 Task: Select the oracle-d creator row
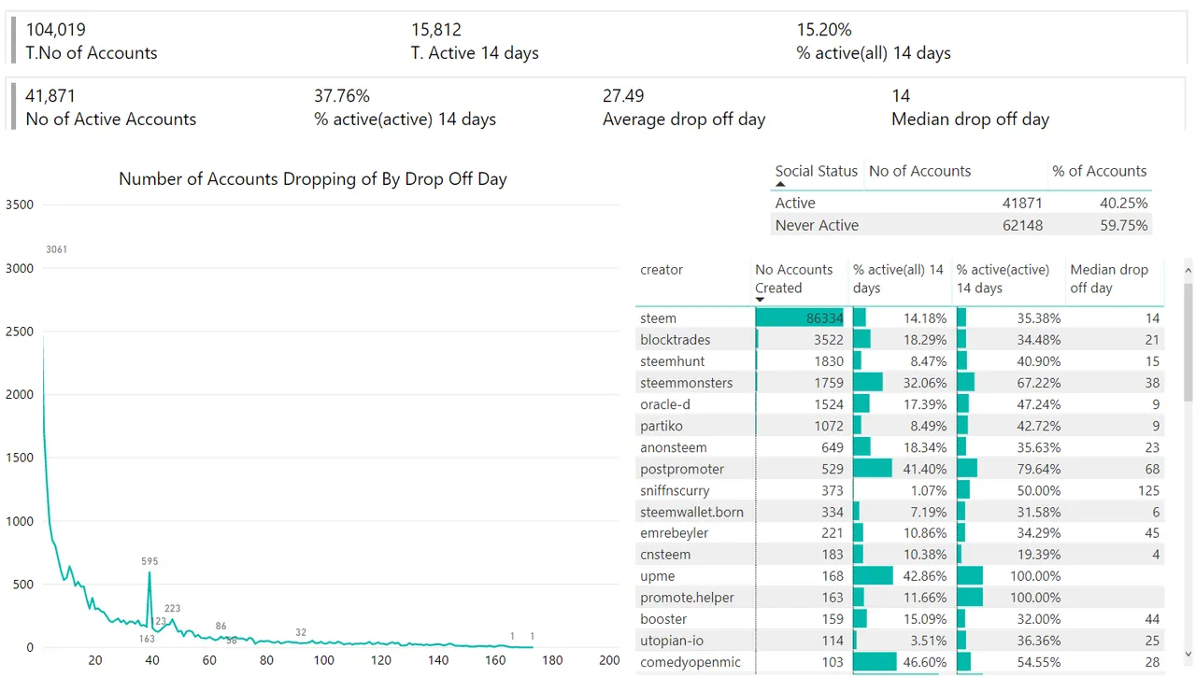(900, 404)
